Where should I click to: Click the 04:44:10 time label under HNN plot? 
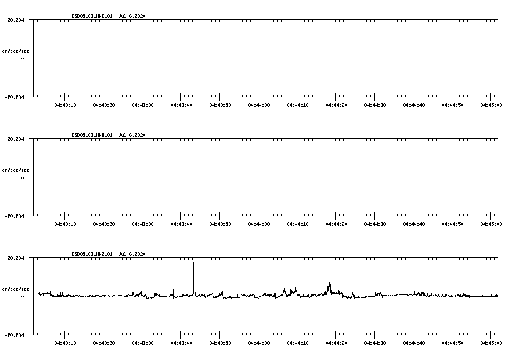click(x=297, y=224)
